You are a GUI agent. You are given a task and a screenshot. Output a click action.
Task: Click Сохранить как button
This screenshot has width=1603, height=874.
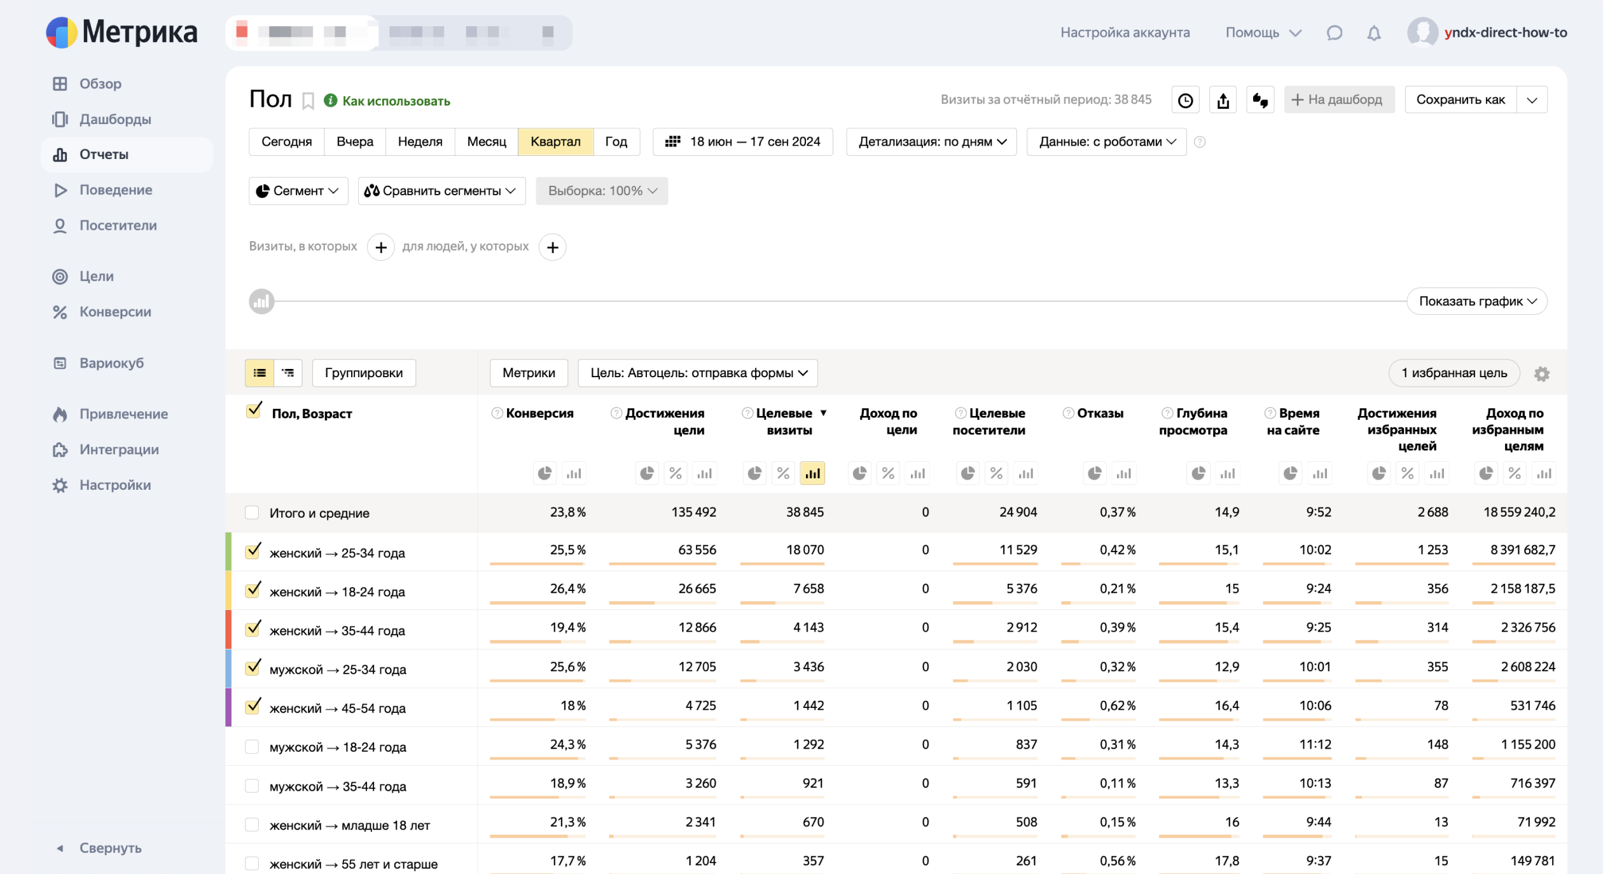tap(1461, 100)
